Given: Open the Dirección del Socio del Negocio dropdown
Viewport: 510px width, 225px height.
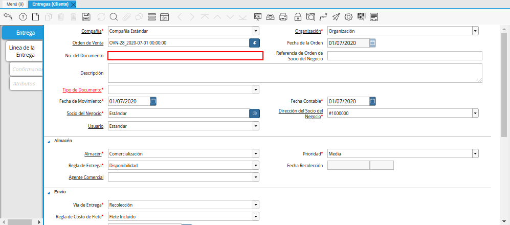Looking at the screenshot, I should pyautogui.click(x=476, y=113).
